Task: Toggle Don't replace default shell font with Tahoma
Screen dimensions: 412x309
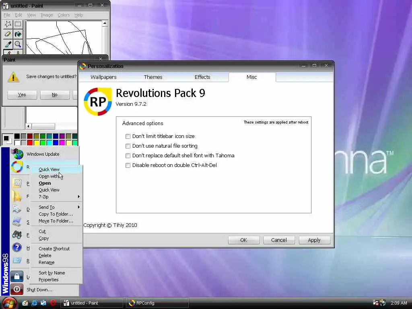Action: pos(128,156)
